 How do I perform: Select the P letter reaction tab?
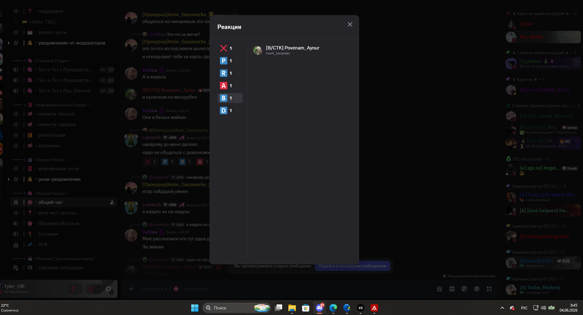tap(230, 61)
